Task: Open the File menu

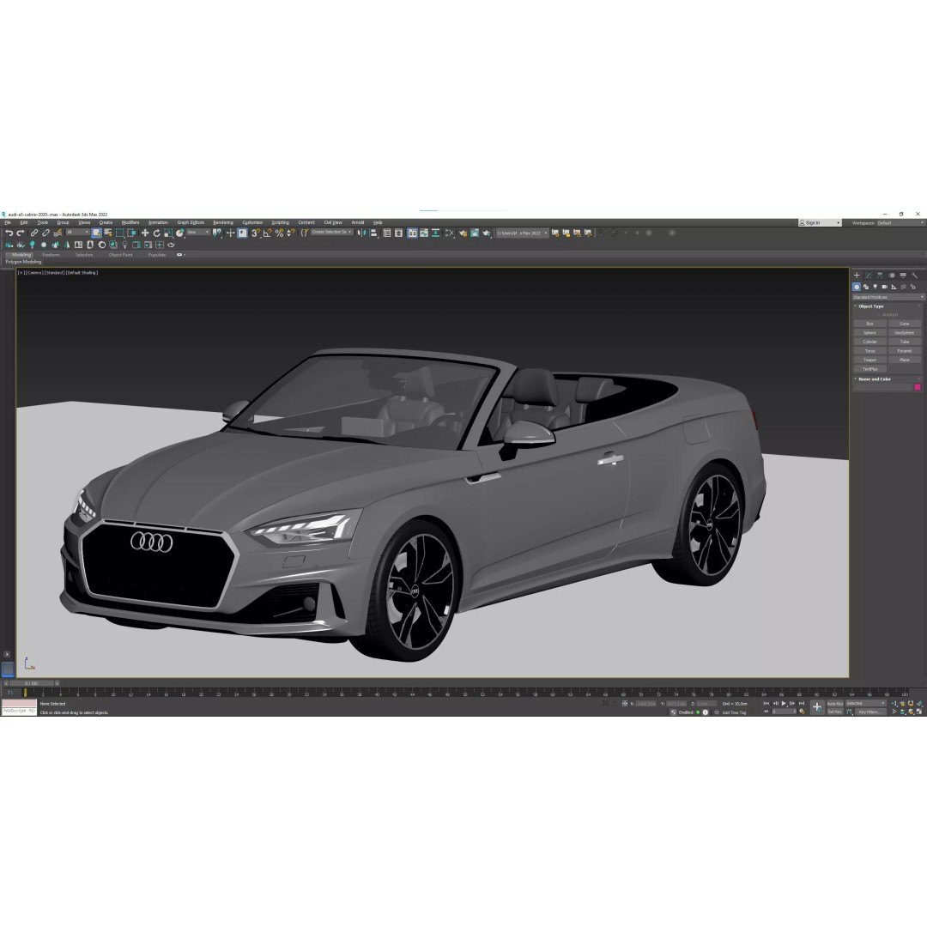Action: (x=8, y=223)
